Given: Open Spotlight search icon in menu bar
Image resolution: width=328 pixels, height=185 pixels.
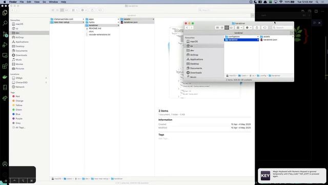Looking at the screenshot, I should [317, 2].
